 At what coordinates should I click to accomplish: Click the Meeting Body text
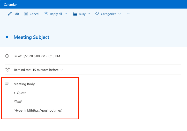point(24,84)
